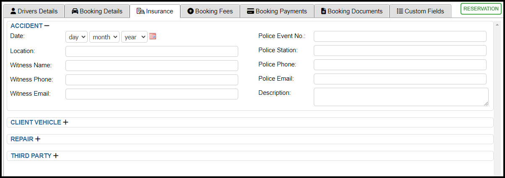This screenshot has height=178, width=505.
Task: Collapse the Accident section minus icon
Action: point(47,26)
